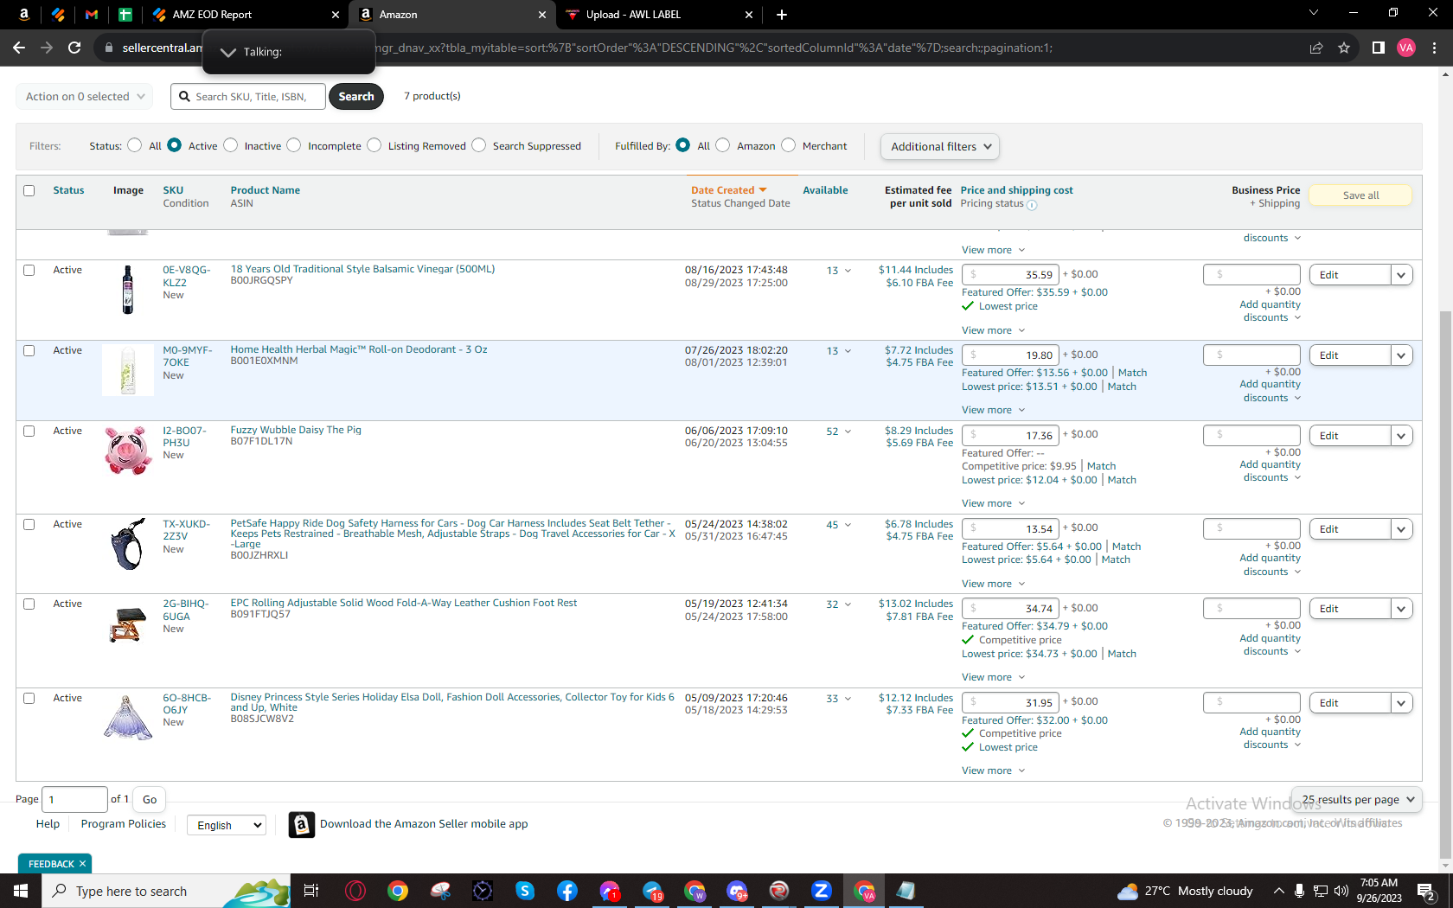
Task: Launch Opera from the taskbar
Action: [x=355, y=891]
